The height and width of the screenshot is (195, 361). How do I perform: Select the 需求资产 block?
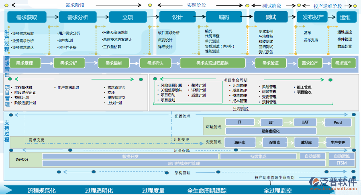[343, 63]
